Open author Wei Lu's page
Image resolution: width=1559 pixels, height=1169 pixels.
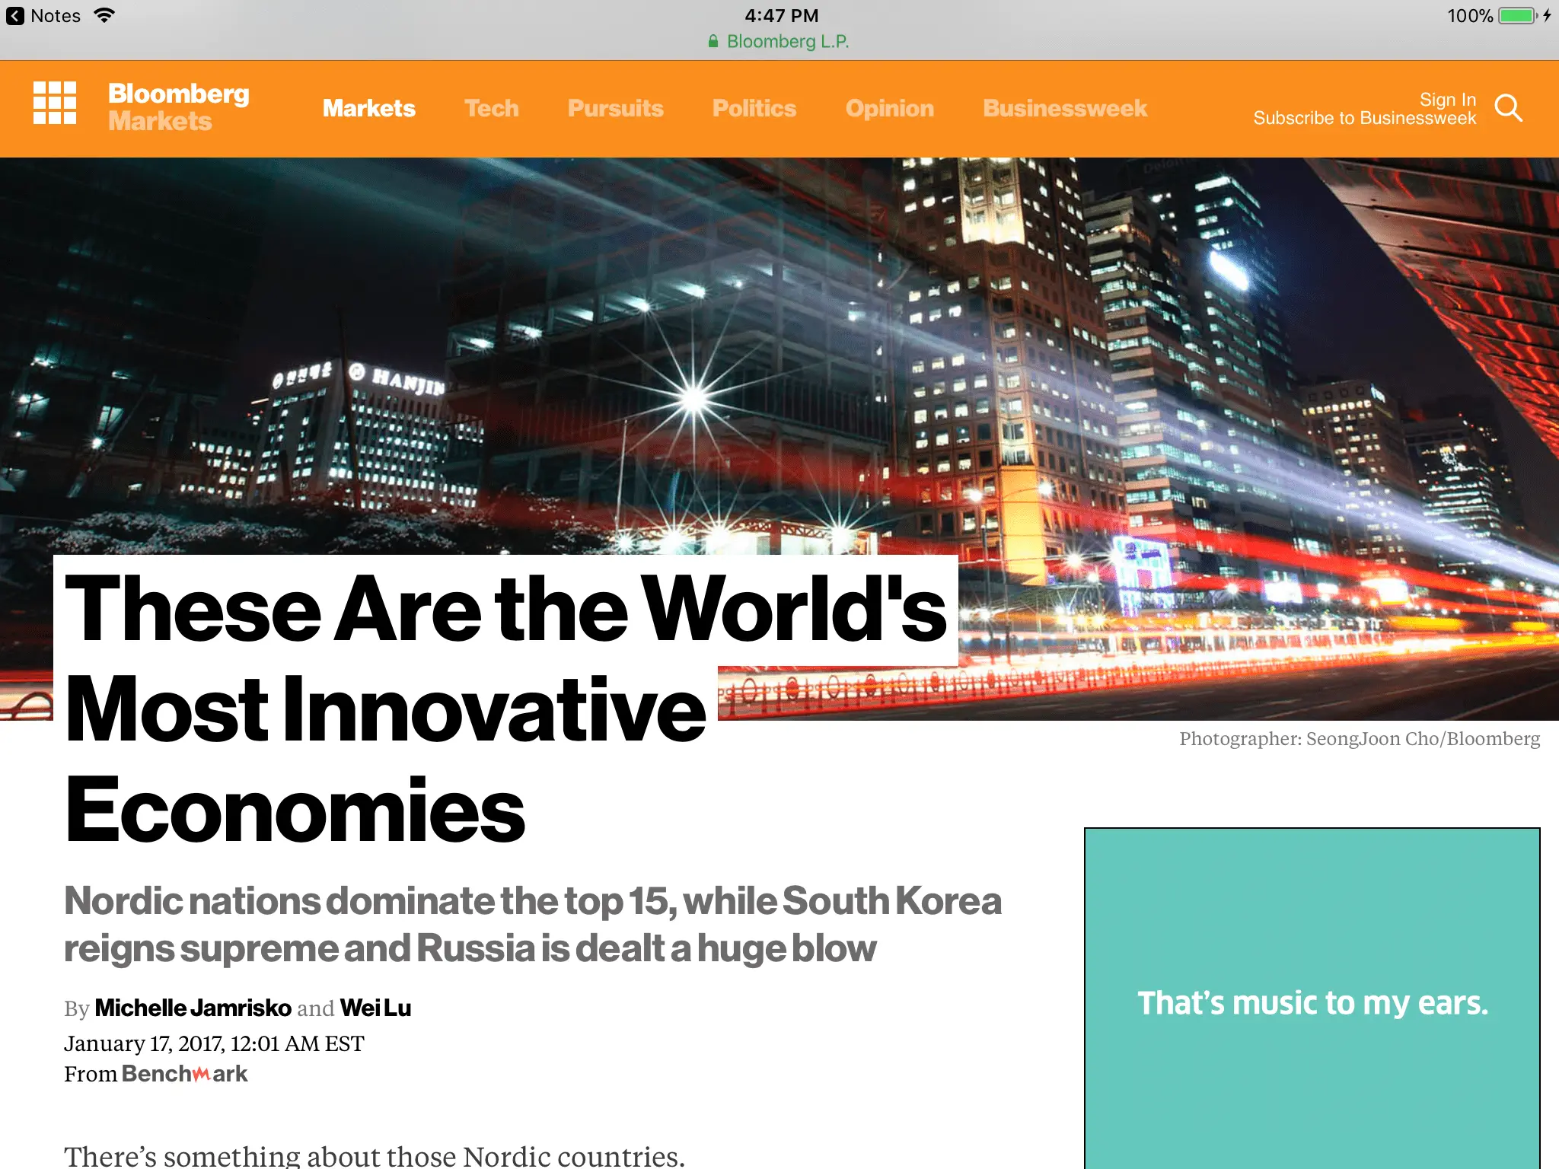(x=375, y=1008)
